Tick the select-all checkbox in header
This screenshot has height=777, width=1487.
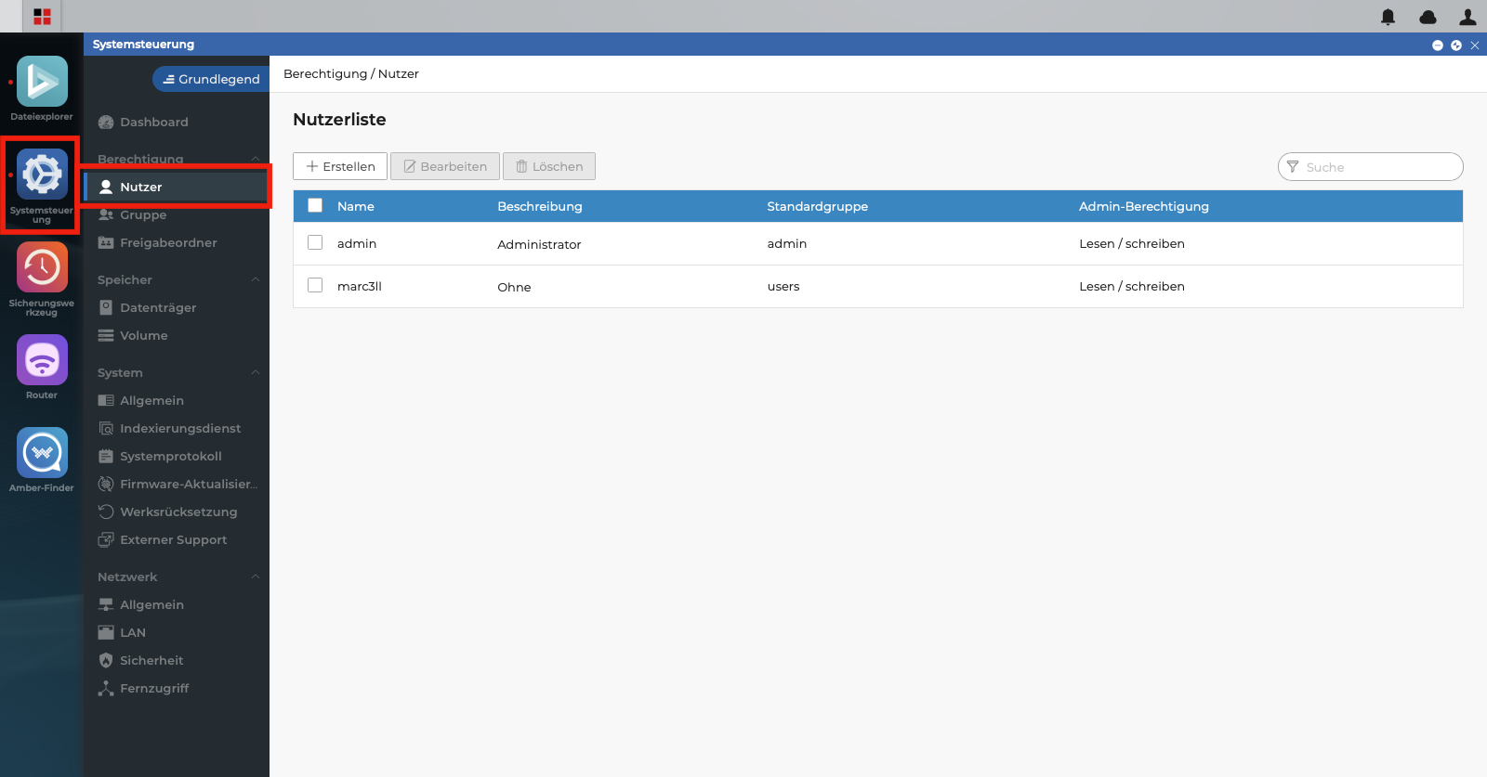[315, 206]
